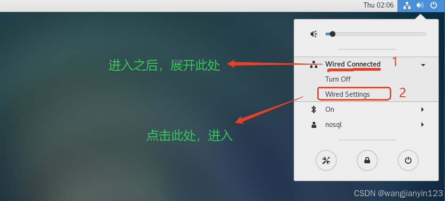Expand the Bluetooth On submenu arrow
The width and height of the screenshot is (445, 201).
(422, 109)
